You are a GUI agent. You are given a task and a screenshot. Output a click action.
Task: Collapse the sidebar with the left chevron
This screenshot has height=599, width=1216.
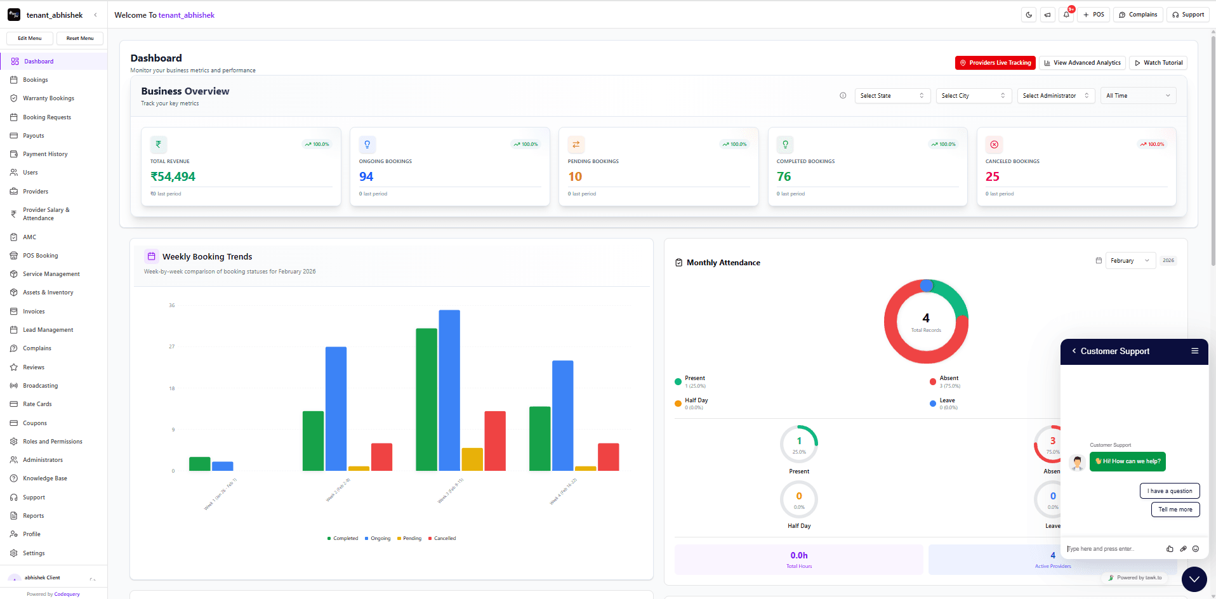(95, 14)
